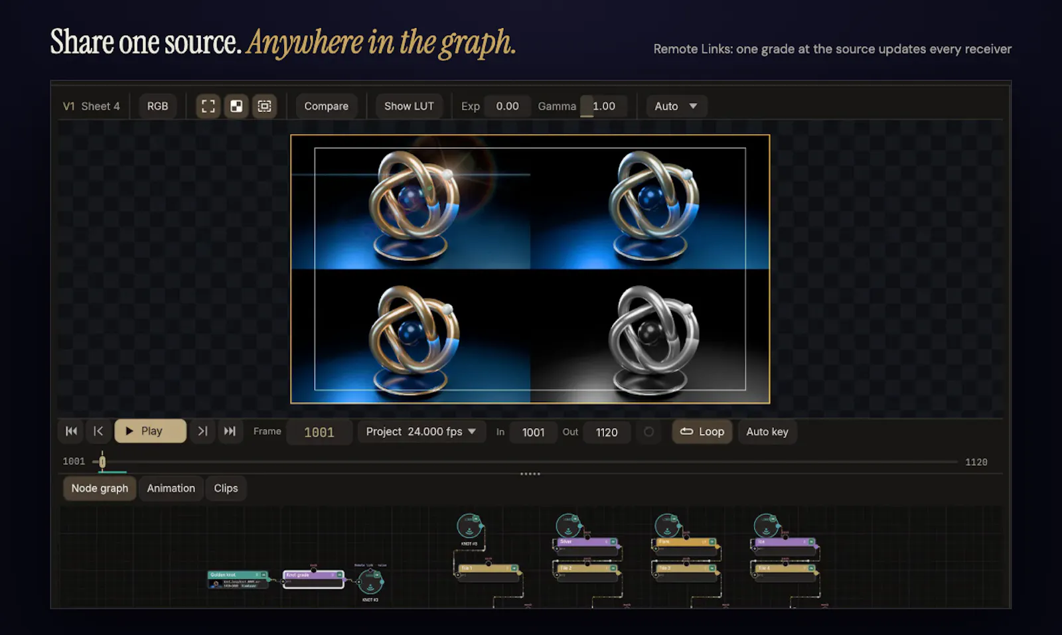Click the Frame number field 1001
1062x635 pixels.
(319, 432)
